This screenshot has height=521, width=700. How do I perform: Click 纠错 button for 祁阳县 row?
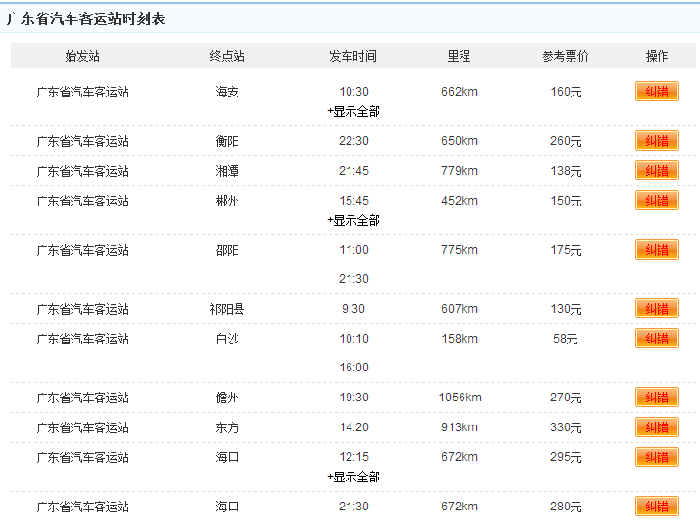click(x=657, y=309)
